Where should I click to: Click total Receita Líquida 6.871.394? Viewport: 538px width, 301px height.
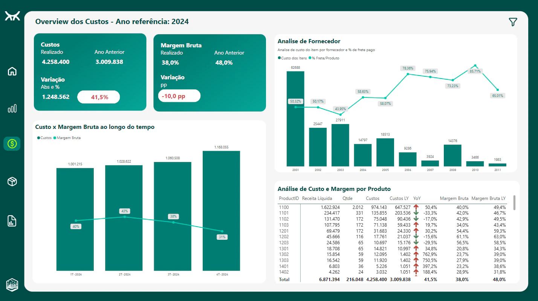tap(330, 280)
